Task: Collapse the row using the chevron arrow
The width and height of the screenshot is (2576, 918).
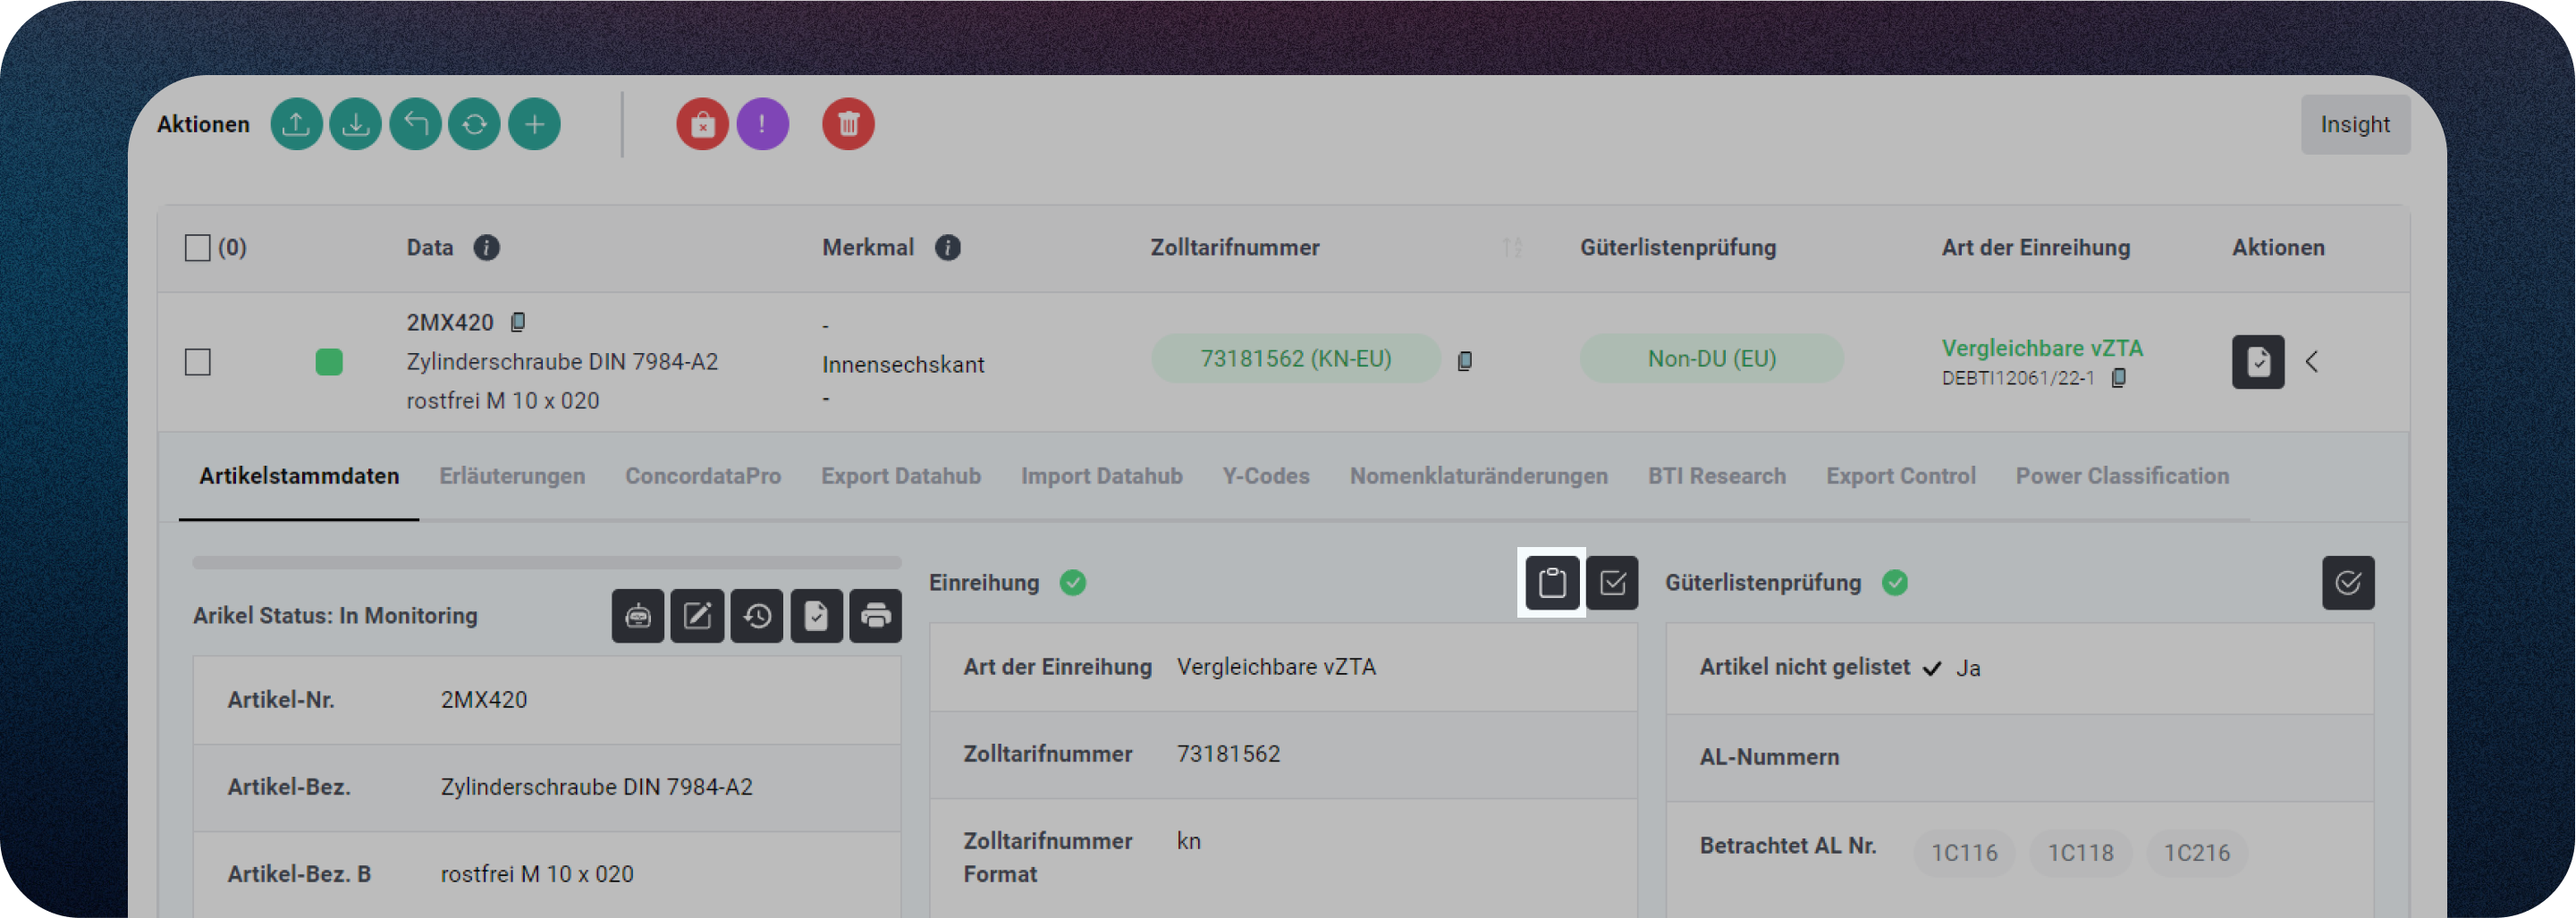Action: pos(2312,362)
